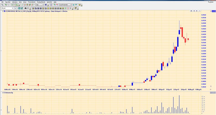
Task: Click the 22Apr15 date axis label
Action: tap(176, 90)
